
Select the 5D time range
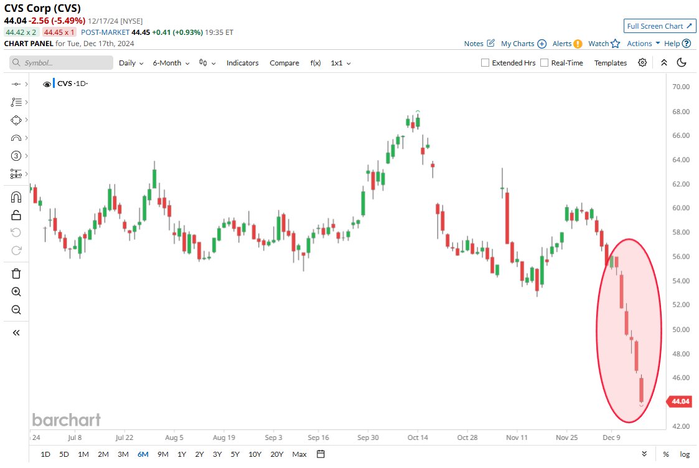click(x=64, y=454)
